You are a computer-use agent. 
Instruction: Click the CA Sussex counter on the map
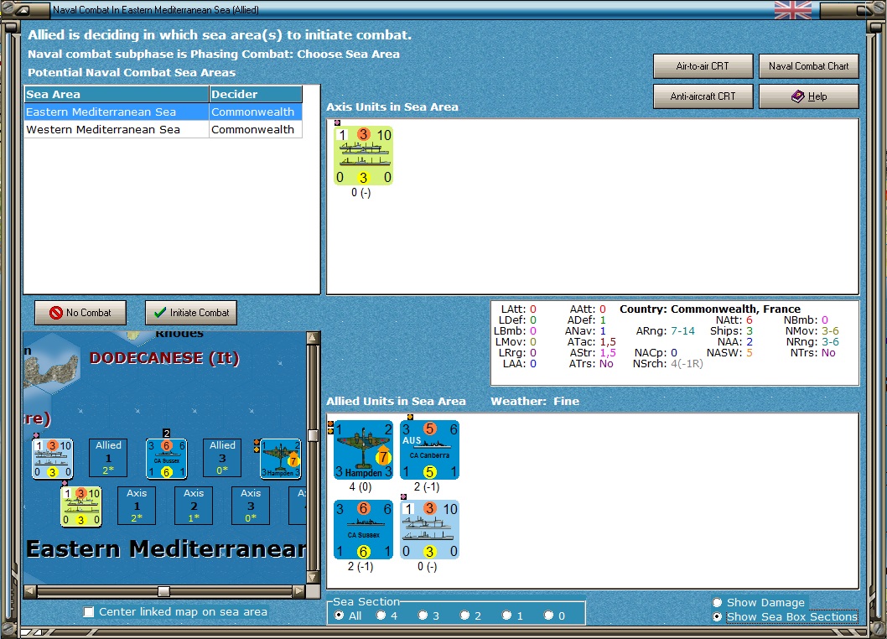[166, 459]
